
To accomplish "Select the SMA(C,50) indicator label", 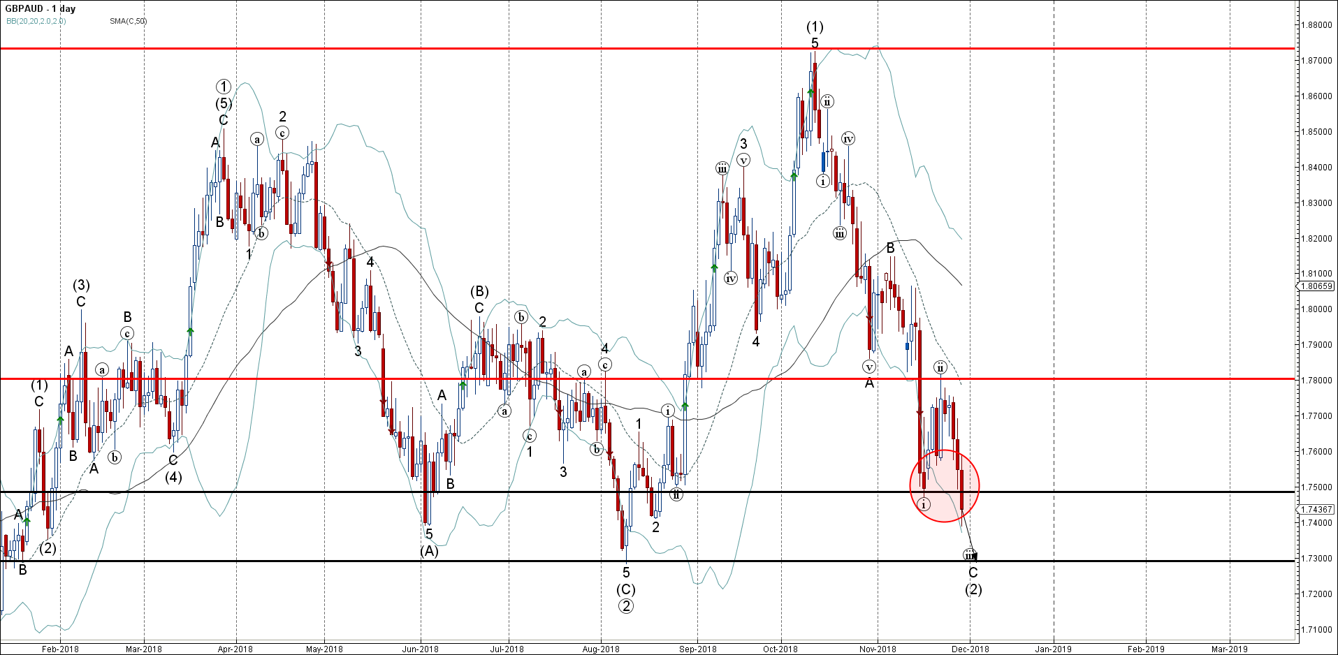I will pos(128,21).
